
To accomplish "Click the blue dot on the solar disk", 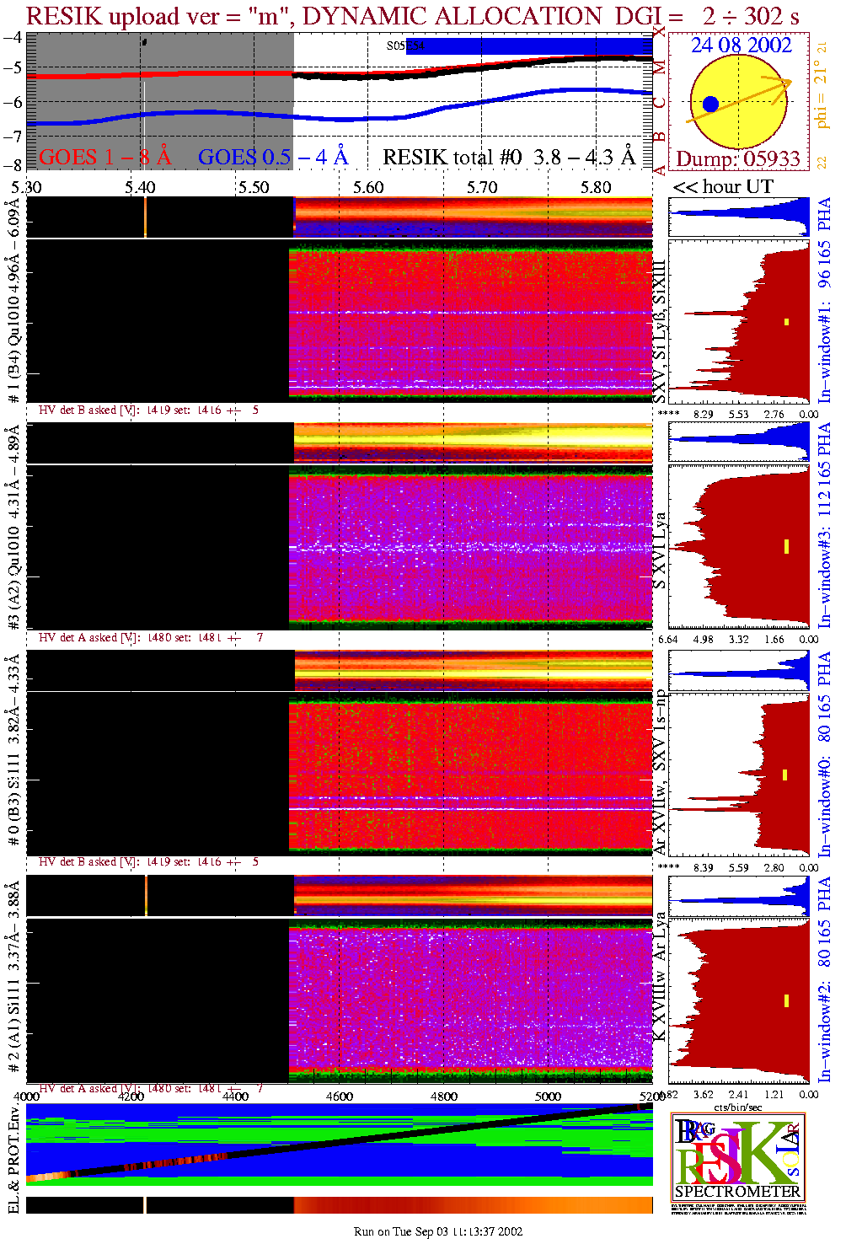I will (710, 105).
